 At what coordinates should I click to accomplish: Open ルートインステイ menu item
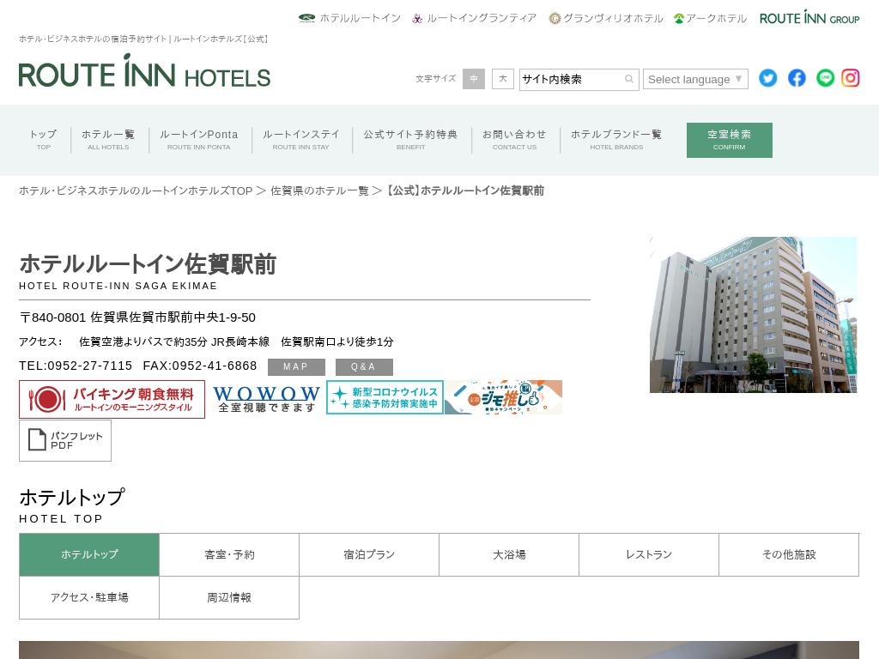[301, 140]
